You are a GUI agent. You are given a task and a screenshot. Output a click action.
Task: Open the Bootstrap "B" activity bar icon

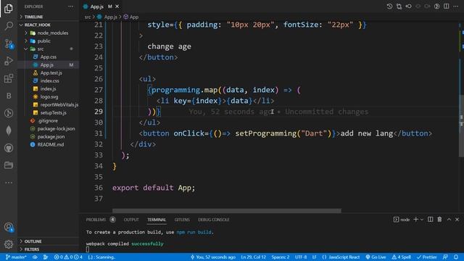point(9,96)
